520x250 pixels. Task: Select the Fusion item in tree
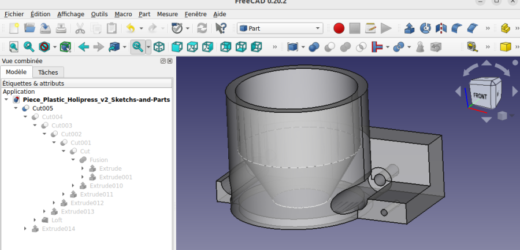98,160
